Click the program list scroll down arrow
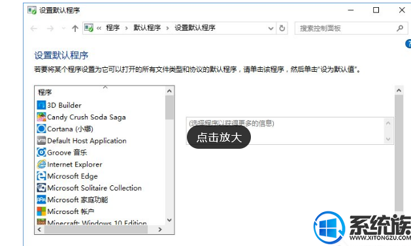 tap(169, 220)
